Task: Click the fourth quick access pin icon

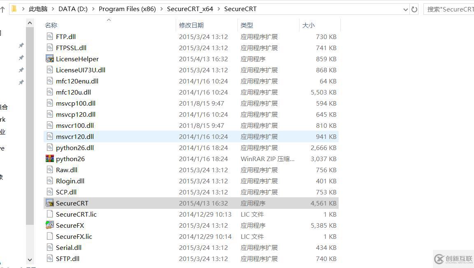Action: pos(21,82)
